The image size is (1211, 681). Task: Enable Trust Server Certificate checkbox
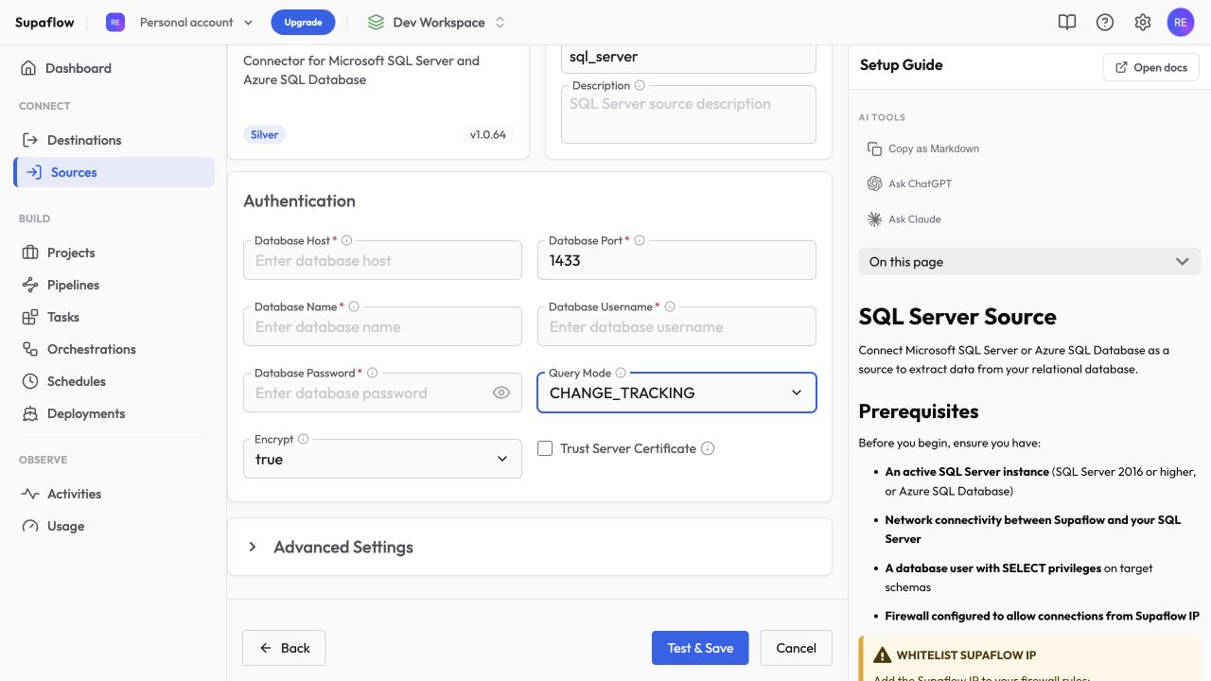545,448
